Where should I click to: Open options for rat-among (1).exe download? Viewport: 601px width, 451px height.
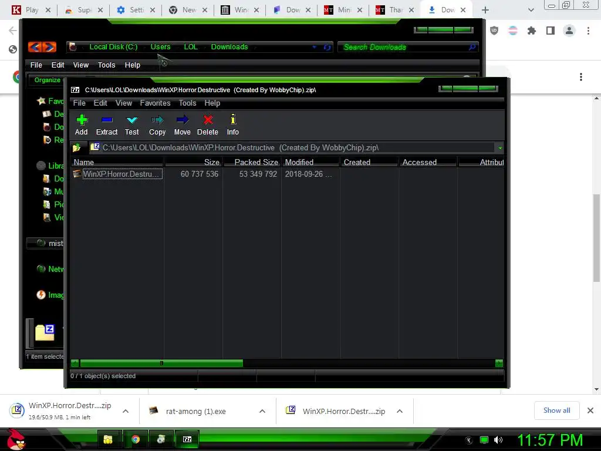click(x=262, y=411)
